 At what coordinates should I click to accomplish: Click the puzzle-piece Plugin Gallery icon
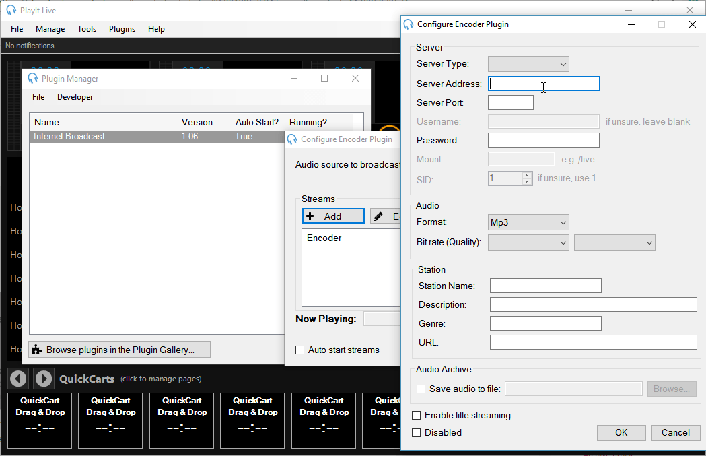[x=38, y=350]
